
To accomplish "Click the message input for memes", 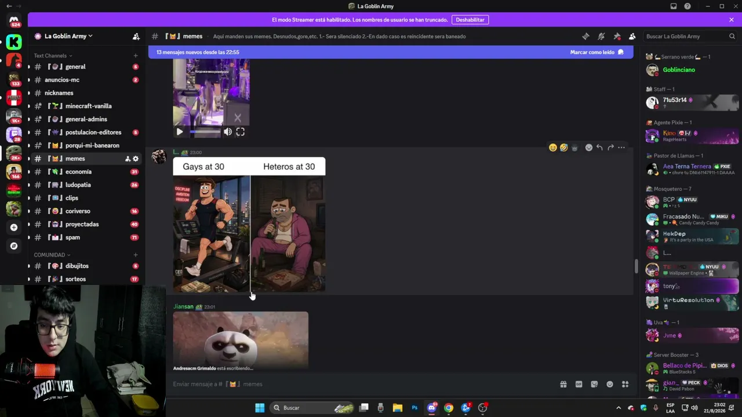I will point(362,384).
